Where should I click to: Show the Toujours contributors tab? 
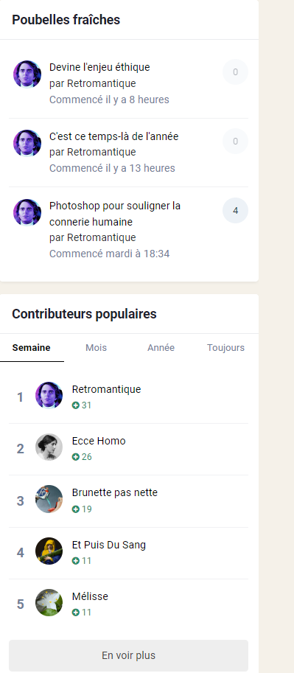tap(225, 348)
